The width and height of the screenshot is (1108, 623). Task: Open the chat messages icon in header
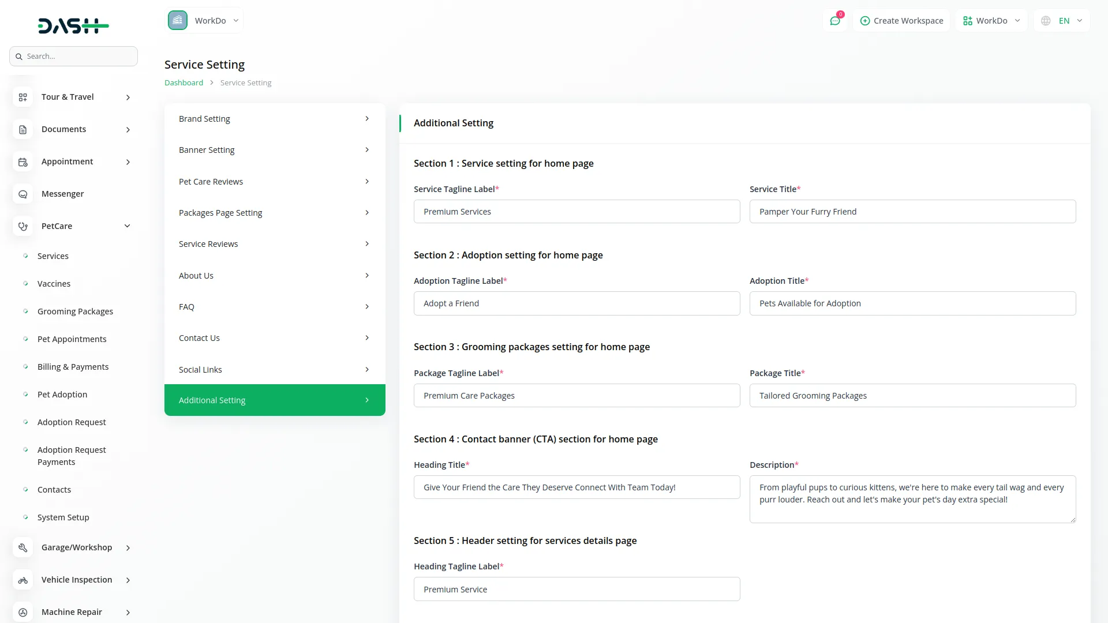pos(834,21)
